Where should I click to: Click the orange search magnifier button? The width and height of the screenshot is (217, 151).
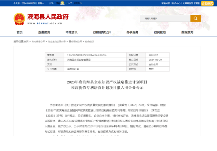pyautogui.click(x=195, y=18)
